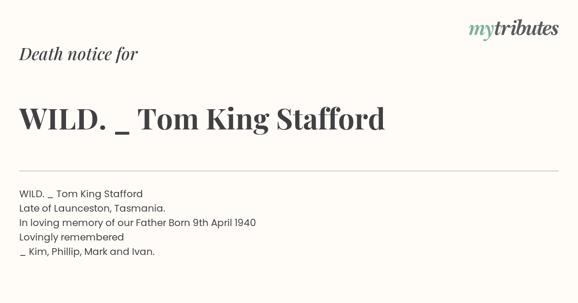Click small body line "WILD. _ Tom King Stafford"
The image size is (578, 303).
coord(81,194)
